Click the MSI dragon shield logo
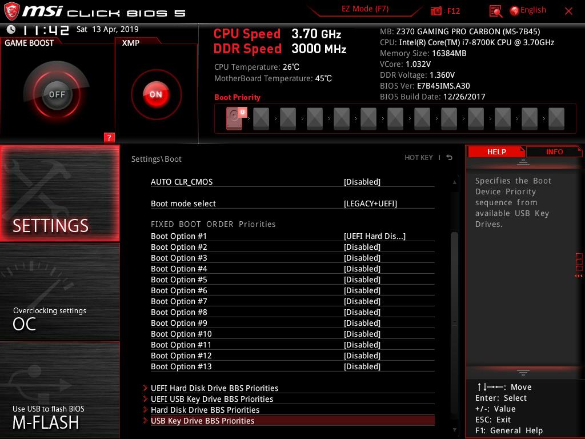 [x=11, y=11]
